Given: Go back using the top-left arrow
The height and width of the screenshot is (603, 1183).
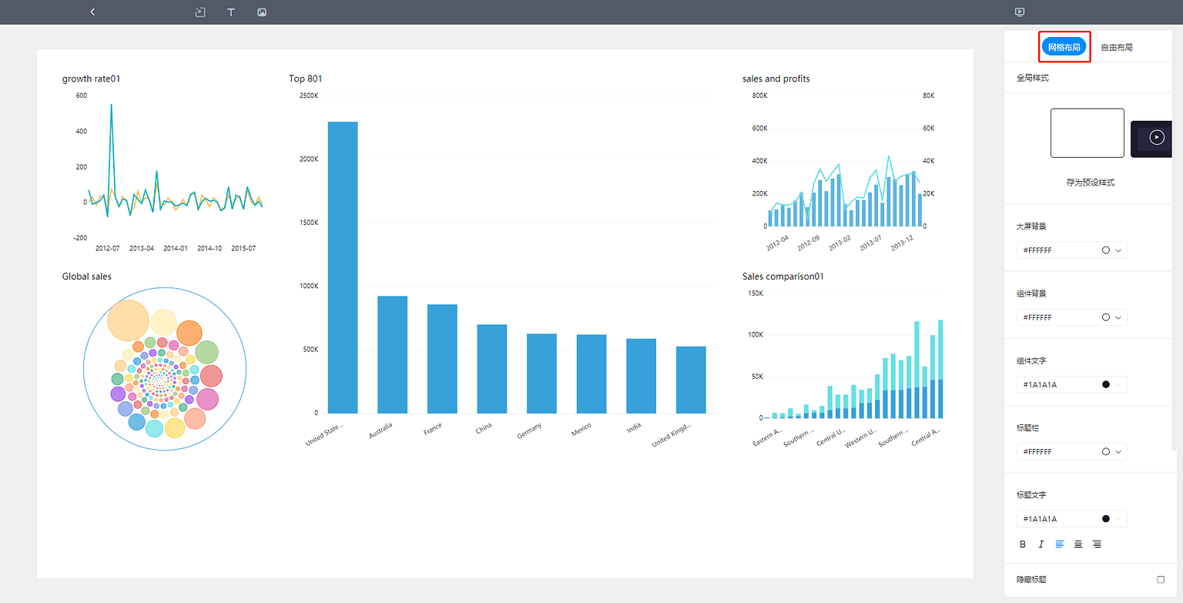Looking at the screenshot, I should point(92,12).
